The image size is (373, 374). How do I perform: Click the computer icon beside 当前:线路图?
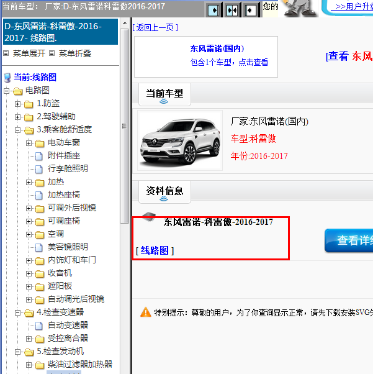pyautogui.click(x=7, y=78)
